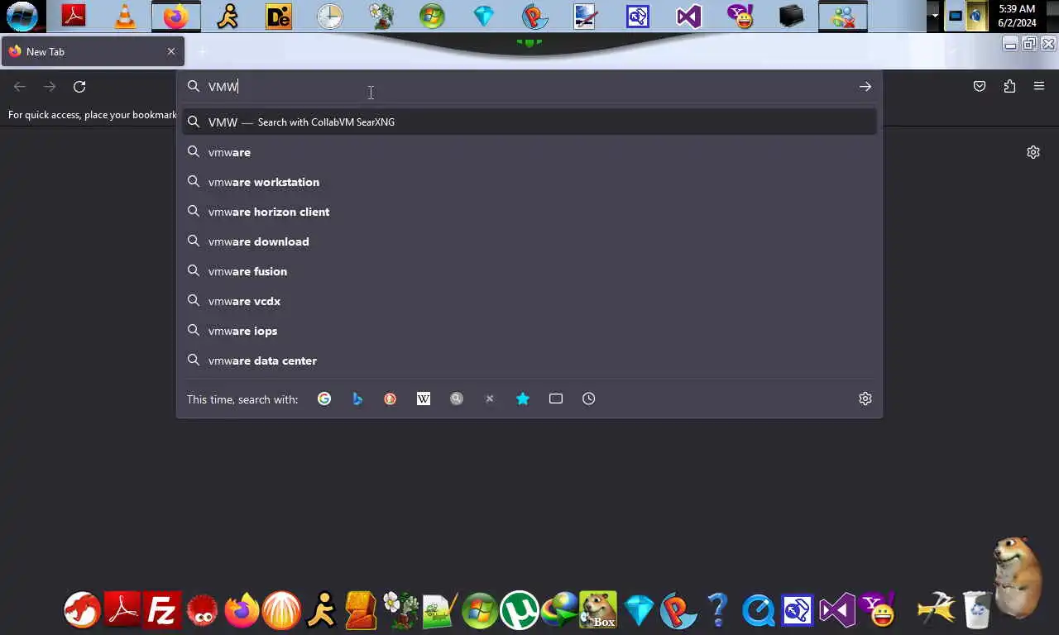Open the Windows Start orb
Screen dimensions: 1059x635
pos(22,16)
